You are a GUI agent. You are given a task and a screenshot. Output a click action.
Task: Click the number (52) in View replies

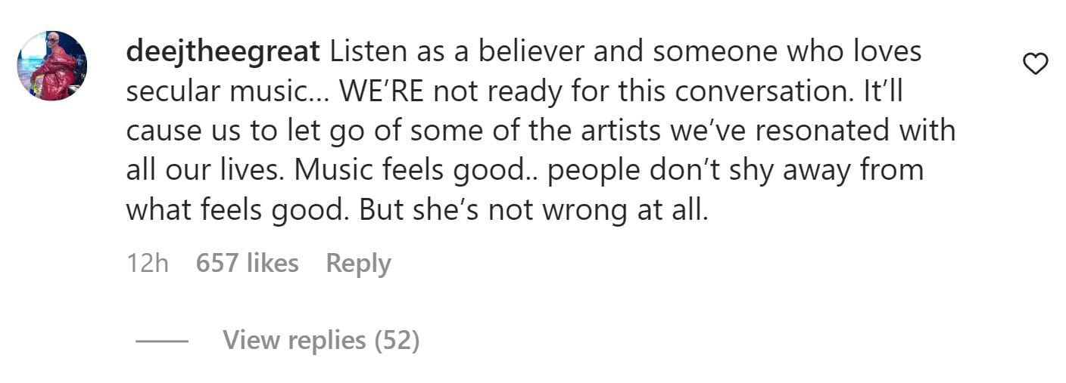pyautogui.click(x=397, y=341)
